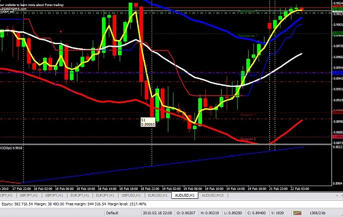Click the H: 0.90219 high price entry

210,213
